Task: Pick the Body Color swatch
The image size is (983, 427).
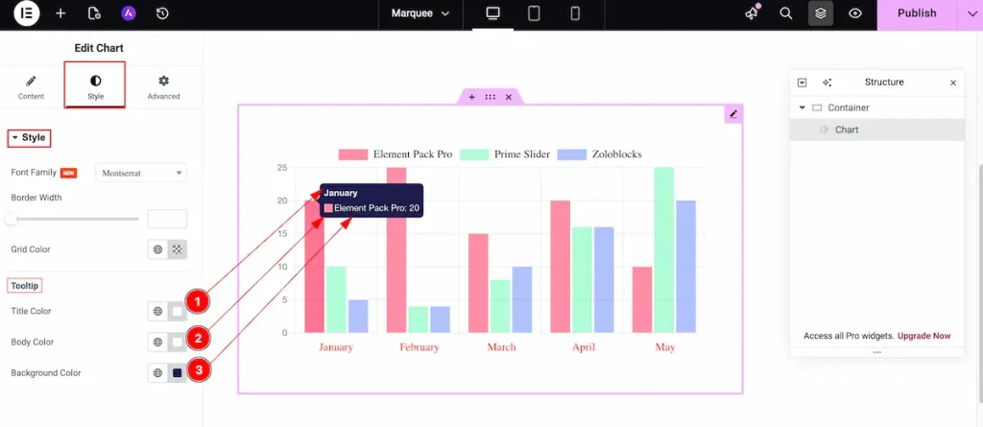Action: point(178,343)
